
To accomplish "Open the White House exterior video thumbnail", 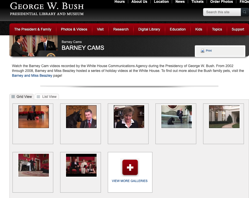I will click(224, 117).
